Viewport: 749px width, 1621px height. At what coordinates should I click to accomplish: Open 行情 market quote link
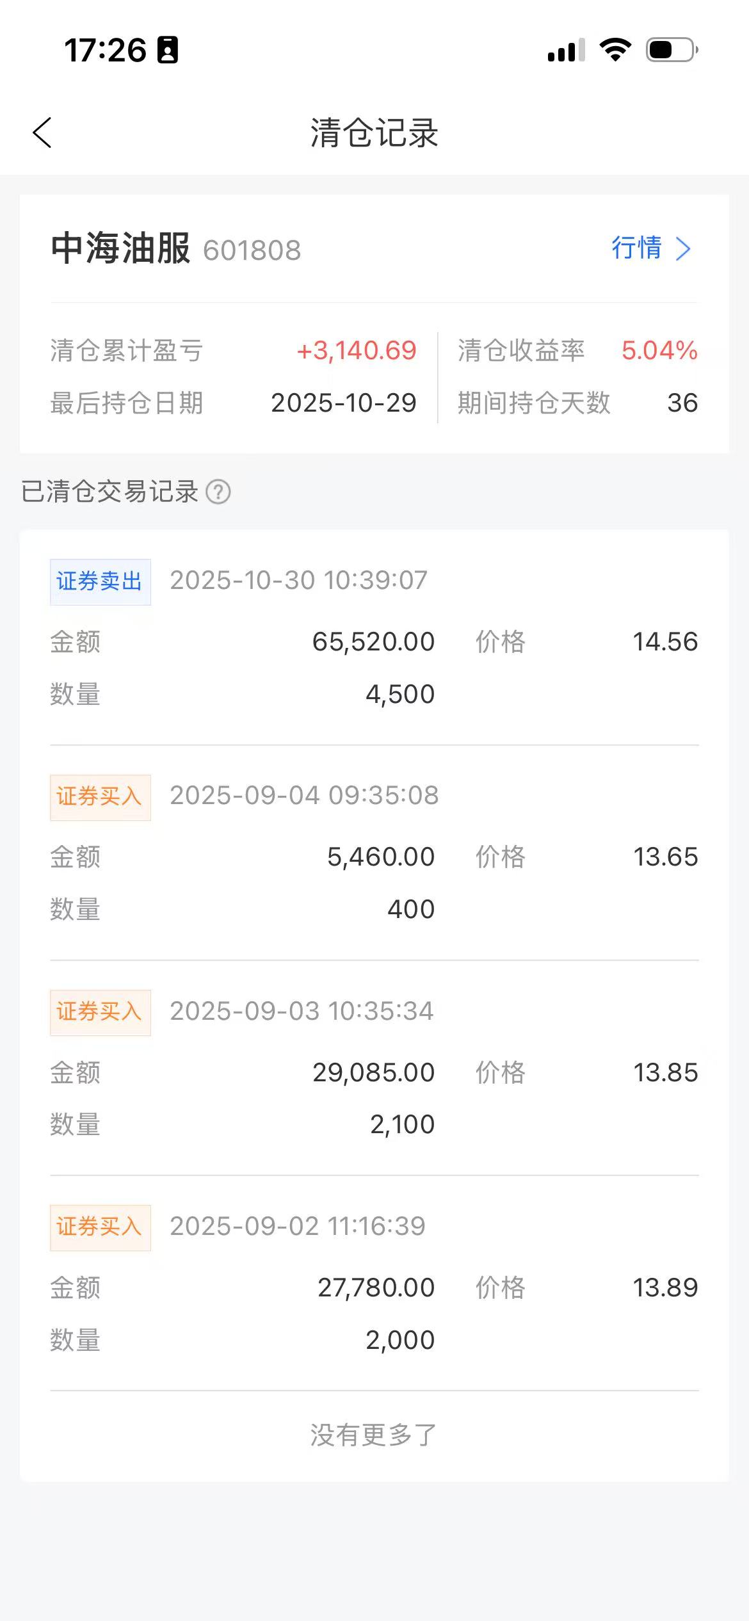[x=637, y=248]
